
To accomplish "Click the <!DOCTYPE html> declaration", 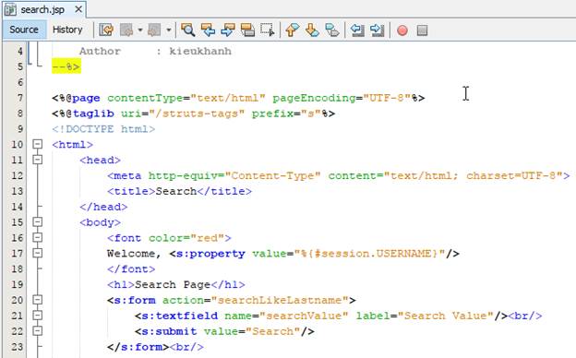I will [103, 129].
